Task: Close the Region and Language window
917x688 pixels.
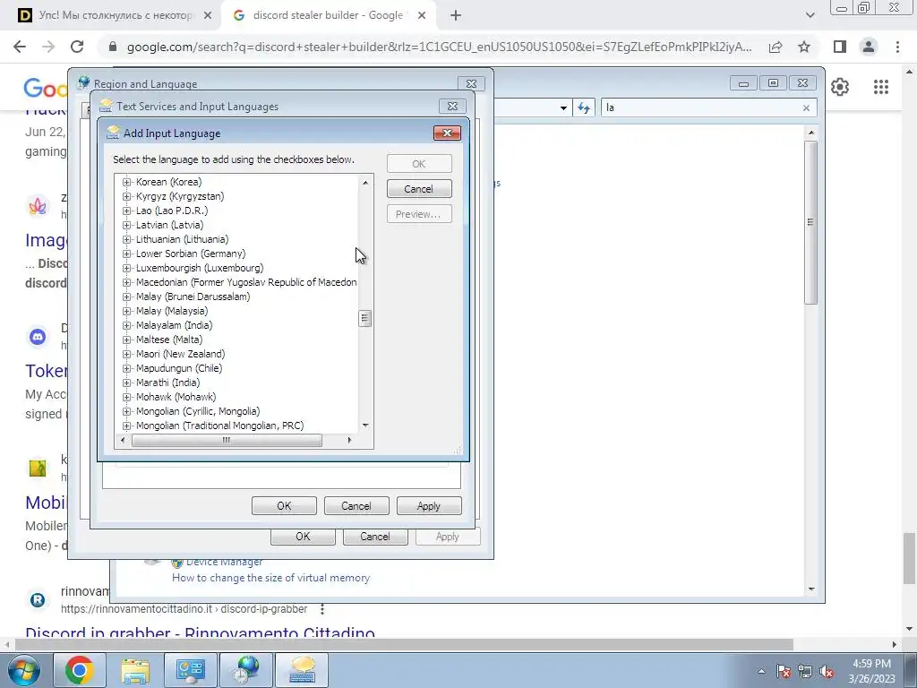Action: click(471, 83)
